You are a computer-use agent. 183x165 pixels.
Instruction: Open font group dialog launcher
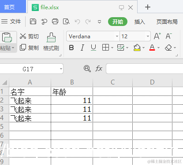click(x=176, y=55)
